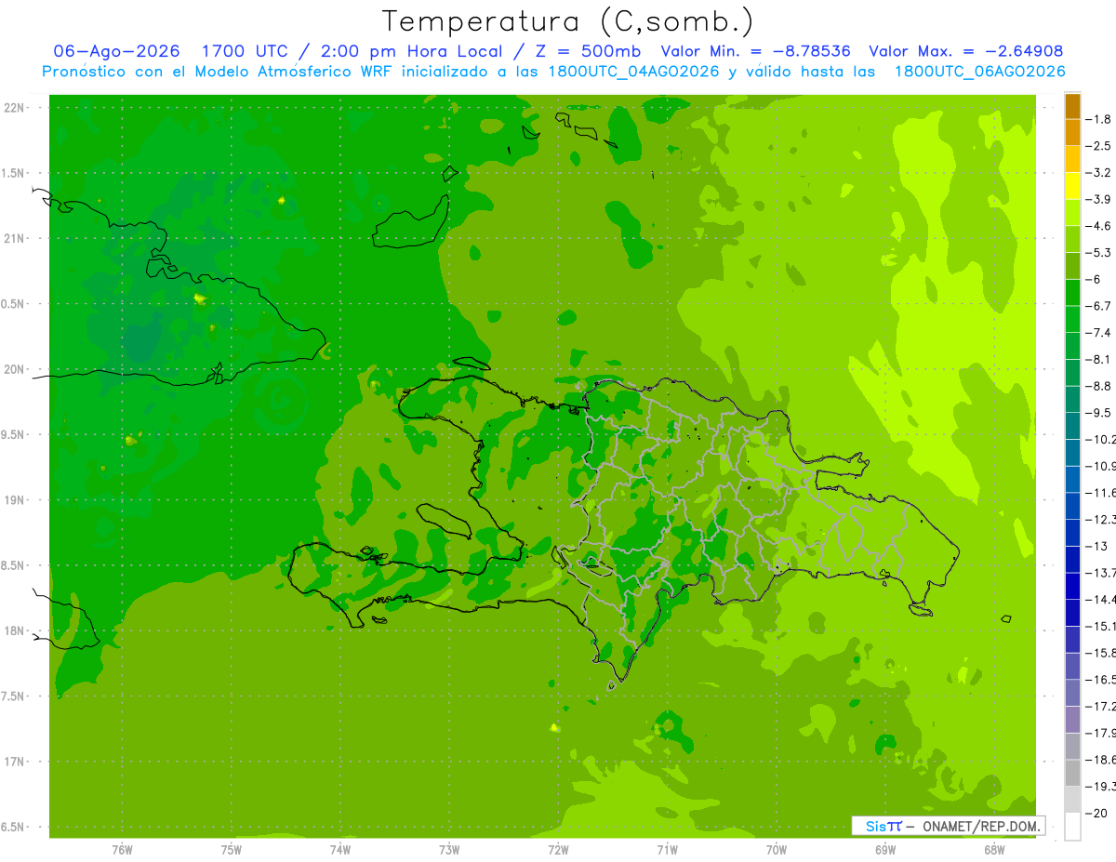
Task: Click the '17N' latitude axis label
Action: (13, 762)
